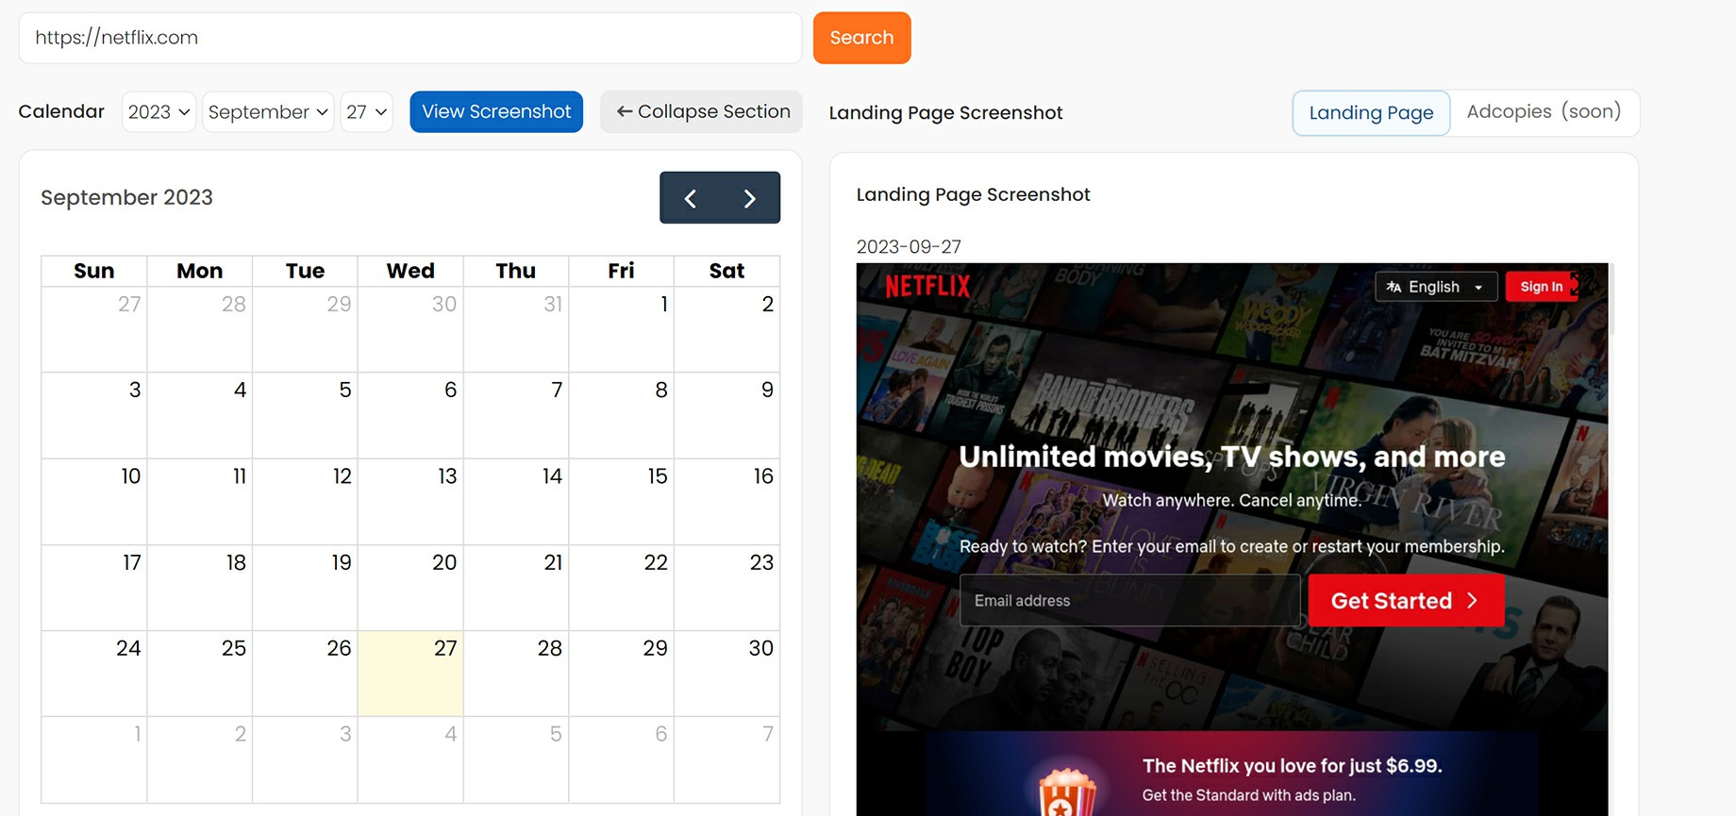Go to the next month with right arrow
The height and width of the screenshot is (816, 1736).
tap(750, 198)
